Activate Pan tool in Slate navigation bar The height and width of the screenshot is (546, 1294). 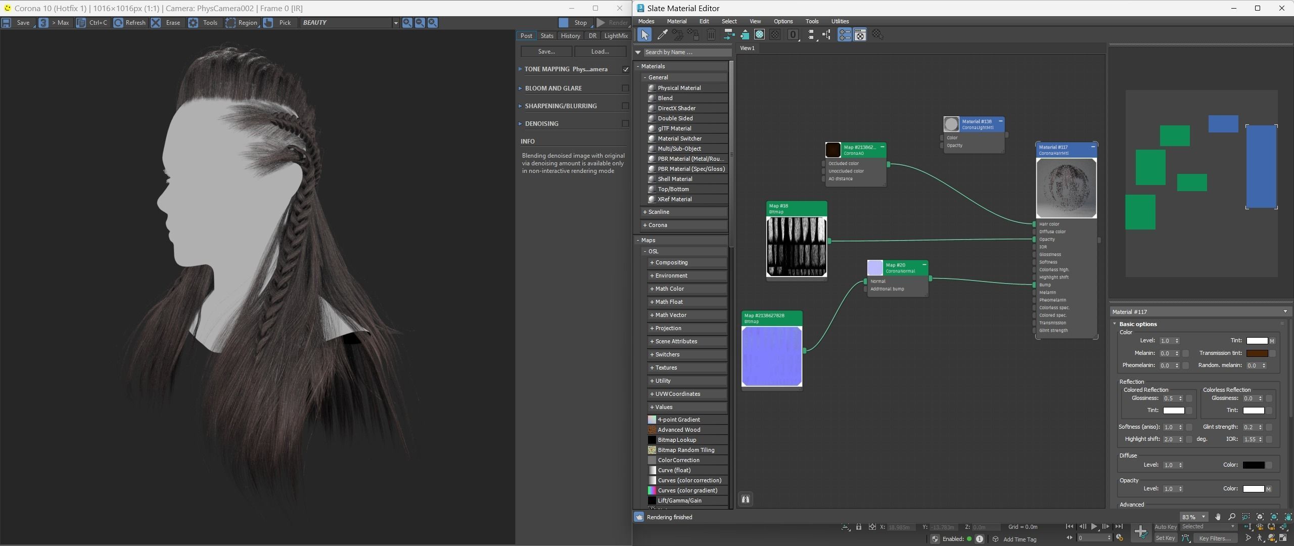[1218, 517]
